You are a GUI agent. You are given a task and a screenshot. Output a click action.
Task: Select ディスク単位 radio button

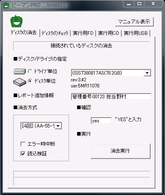point(30,81)
